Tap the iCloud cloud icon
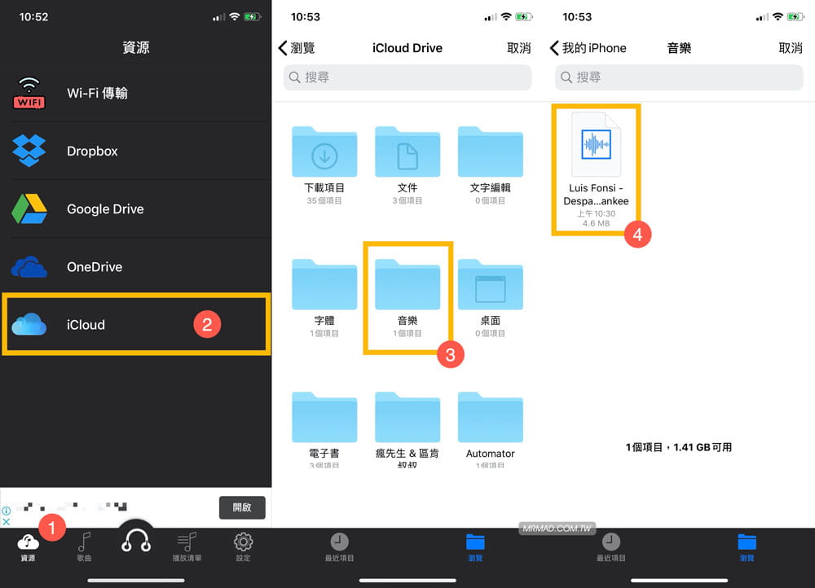This screenshot has width=815, height=588. pos(29,325)
